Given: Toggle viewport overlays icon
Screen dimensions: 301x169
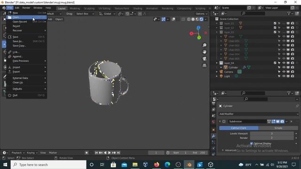Looking at the screenshot, I should click(174, 19).
